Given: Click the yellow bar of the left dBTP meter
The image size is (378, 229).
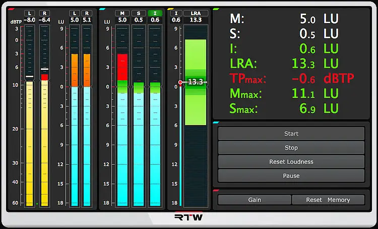Looking at the screenshot, I should pyautogui.click(x=29, y=144).
